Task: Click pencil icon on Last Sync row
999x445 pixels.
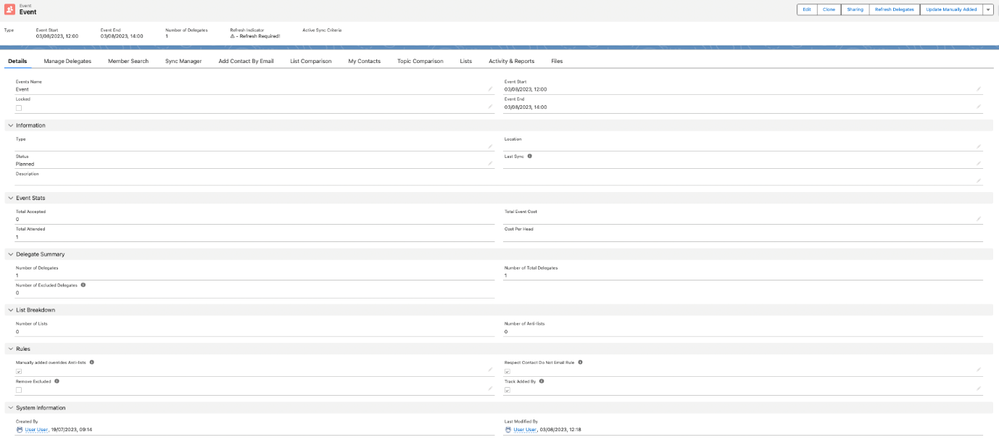Action: pos(979,164)
